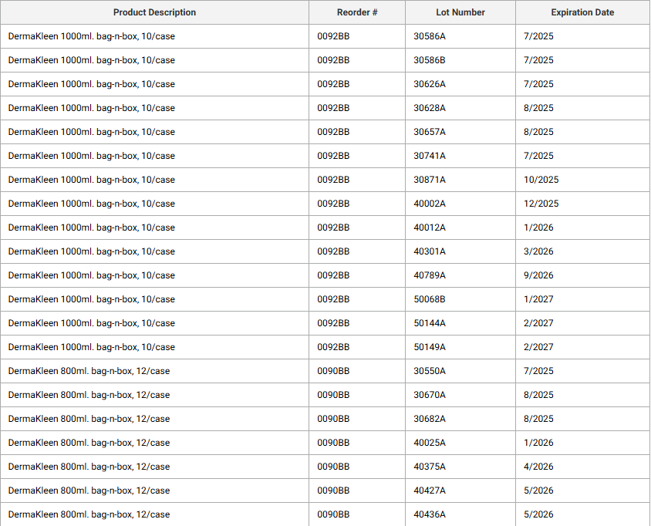This screenshot has width=651, height=526.
Task: Select lot number 40789A
Action: pyautogui.click(x=430, y=275)
